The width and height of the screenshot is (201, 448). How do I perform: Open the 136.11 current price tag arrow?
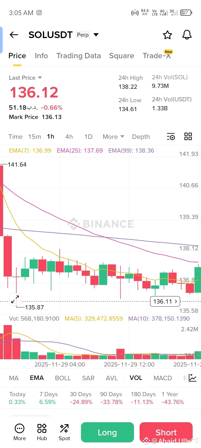(x=165, y=302)
